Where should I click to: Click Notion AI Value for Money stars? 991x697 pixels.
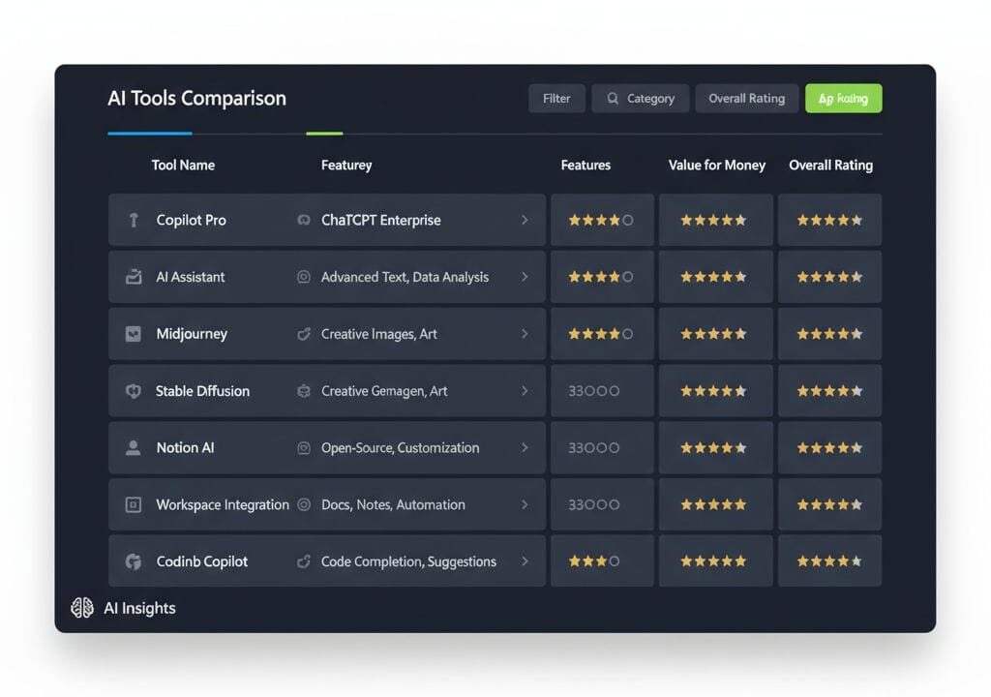713,448
